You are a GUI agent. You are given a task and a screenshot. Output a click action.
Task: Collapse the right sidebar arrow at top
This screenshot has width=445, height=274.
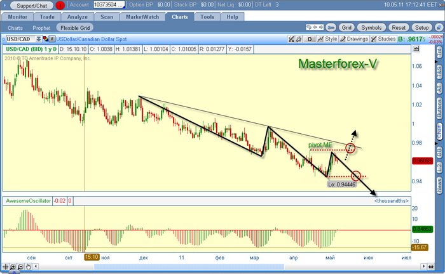[x=436, y=62]
